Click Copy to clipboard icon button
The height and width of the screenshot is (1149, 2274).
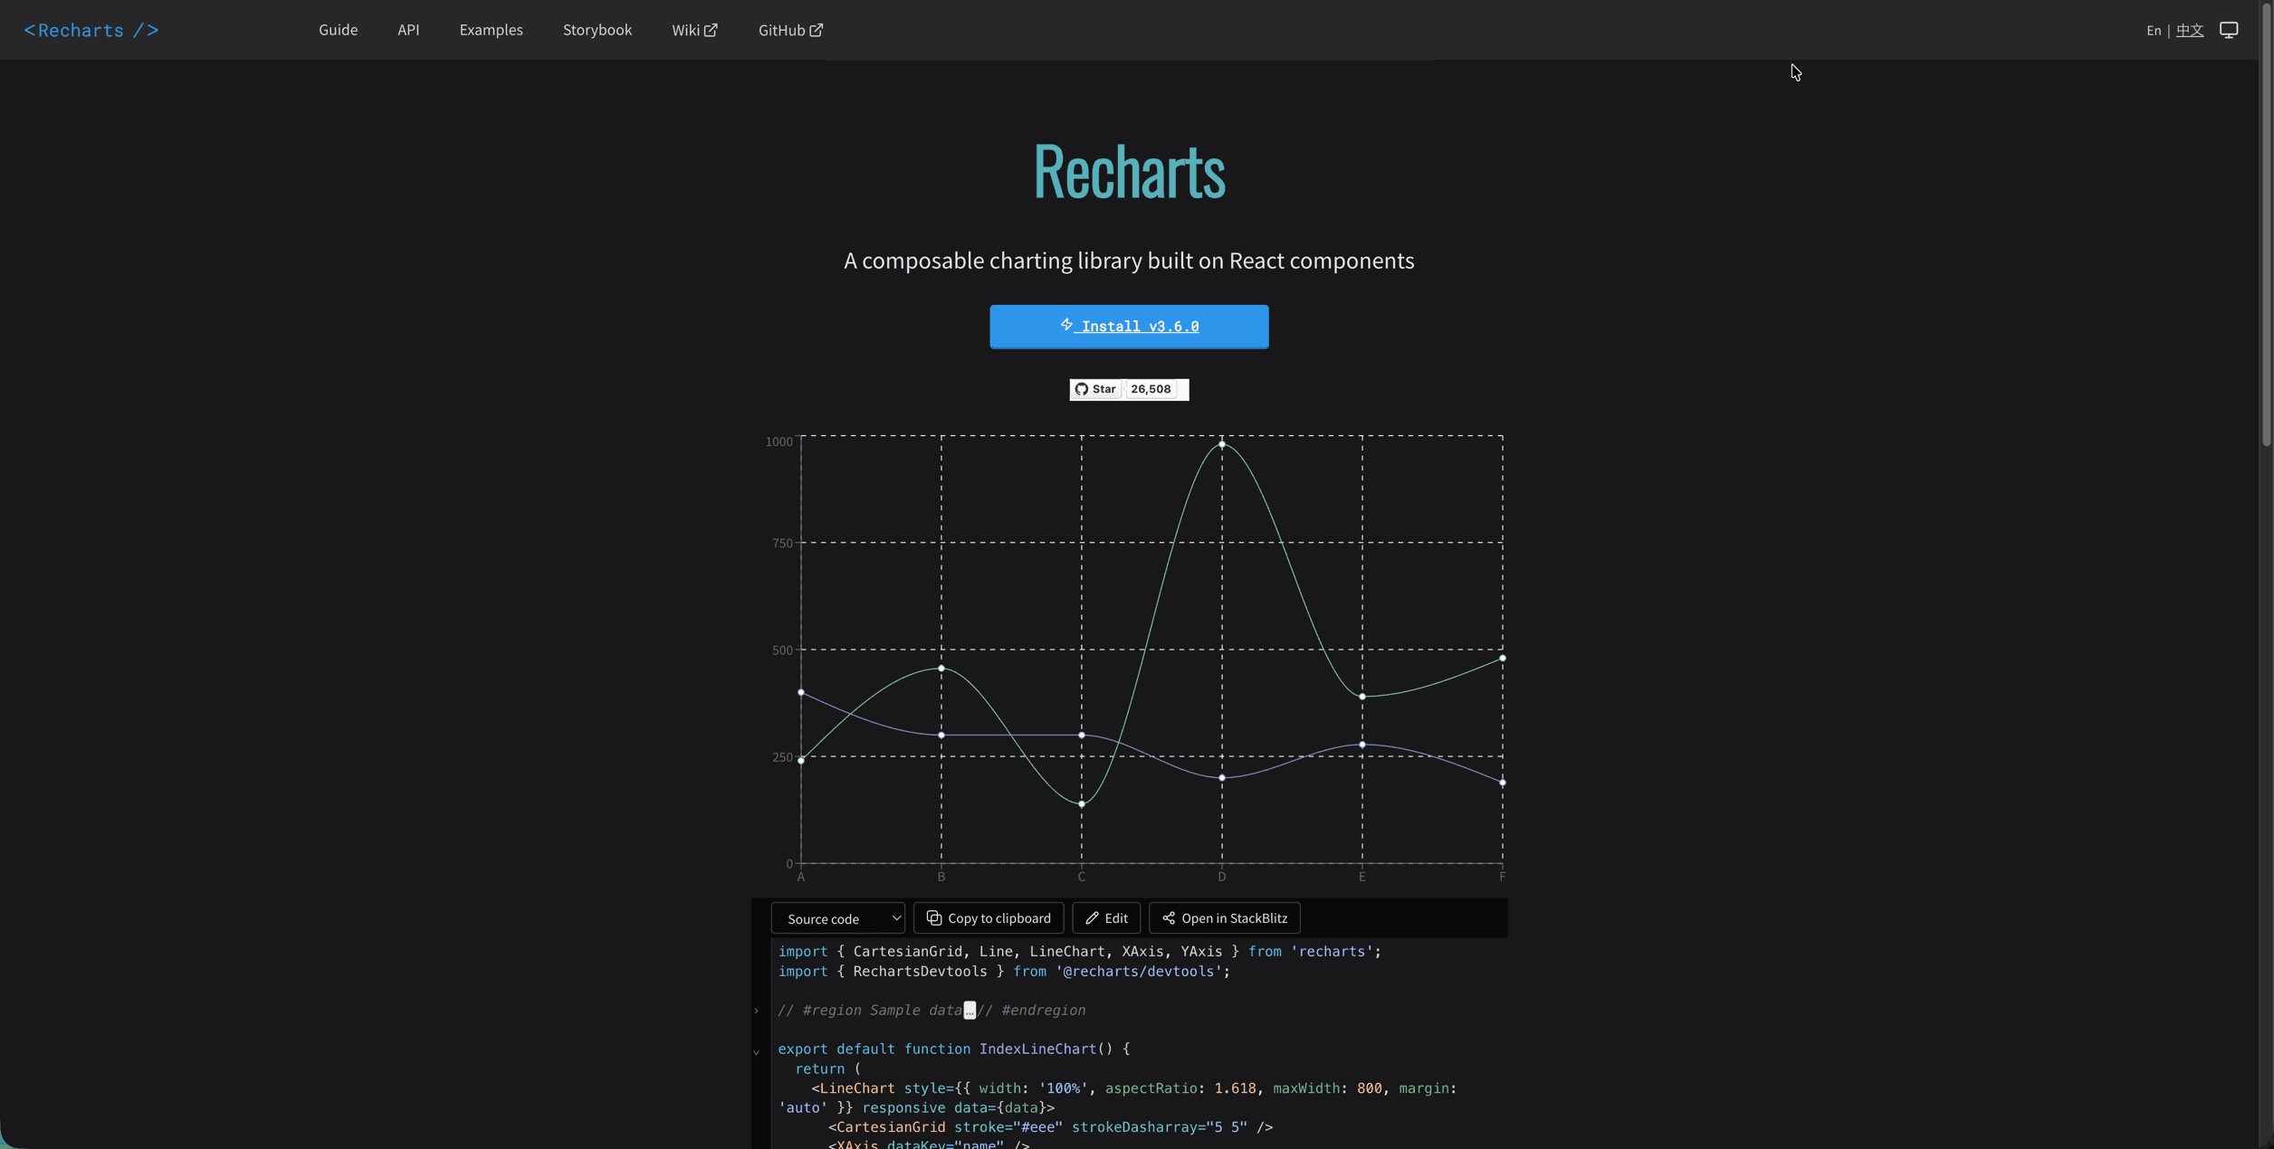(988, 918)
